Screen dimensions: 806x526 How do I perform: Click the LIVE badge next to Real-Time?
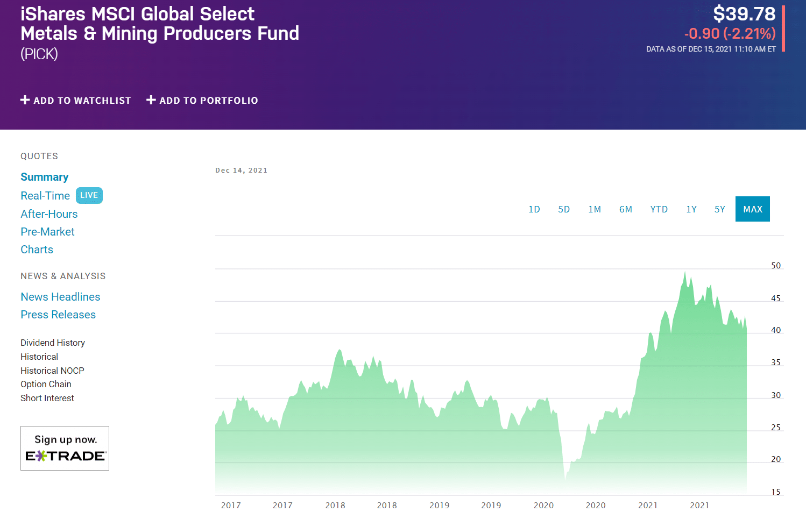[x=89, y=195]
